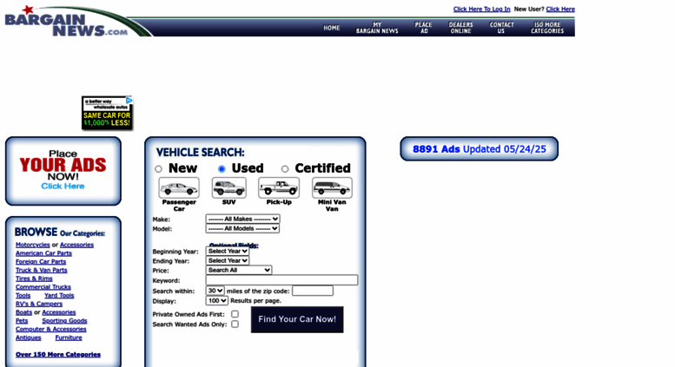Click Place Your Ads Now banner
Image resolution: width=675 pixels, height=367 pixels.
[63, 171]
